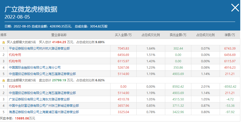
Task: Open 平安证券股份有限公司杭州杭大路证券营业部 link
Action: (39, 49)
